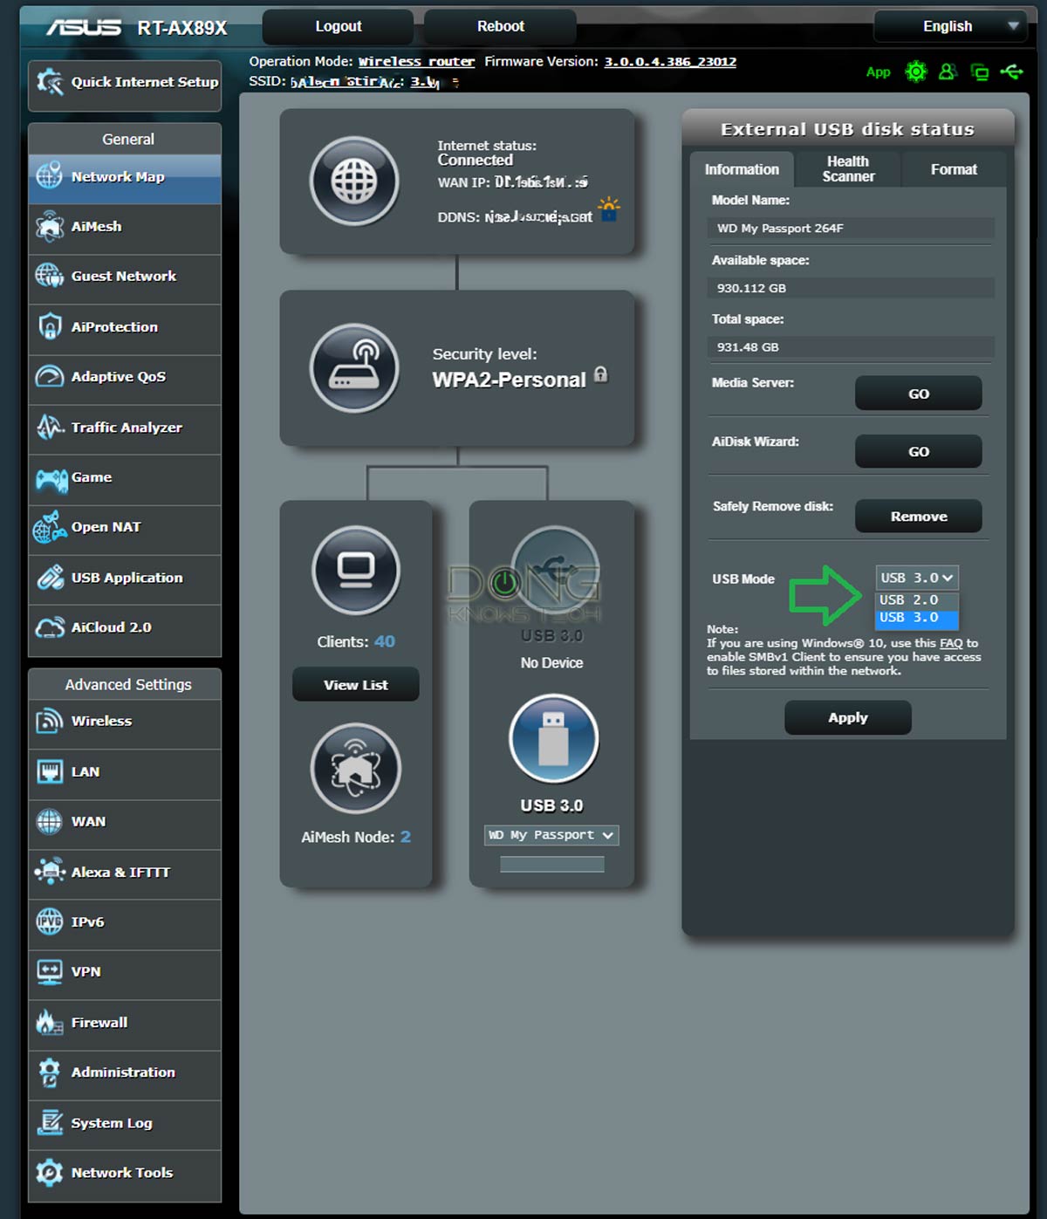Apply the USB Mode change
The width and height of the screenshot is (1047, 1219).
pos(846,717)
